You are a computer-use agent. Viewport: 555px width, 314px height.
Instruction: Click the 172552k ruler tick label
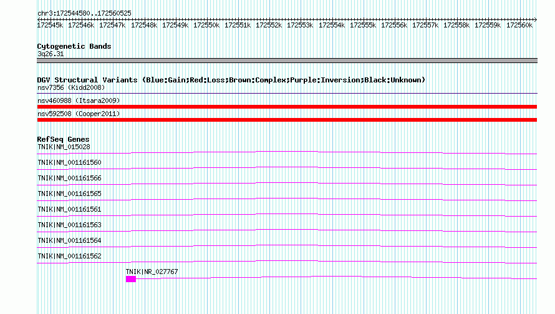pyautogui.click(x=269, y=25)
